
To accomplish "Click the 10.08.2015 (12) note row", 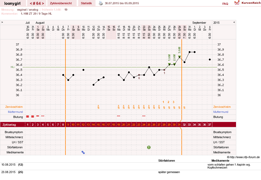I will tap(130, 166).
